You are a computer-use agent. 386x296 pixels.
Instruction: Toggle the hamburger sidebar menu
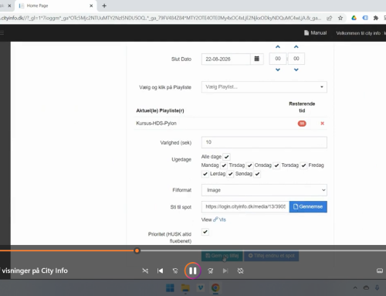2,32
